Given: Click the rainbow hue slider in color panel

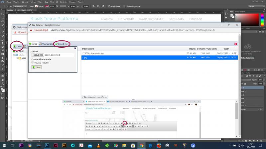Looking at the screenshot, I should [262, 20].
